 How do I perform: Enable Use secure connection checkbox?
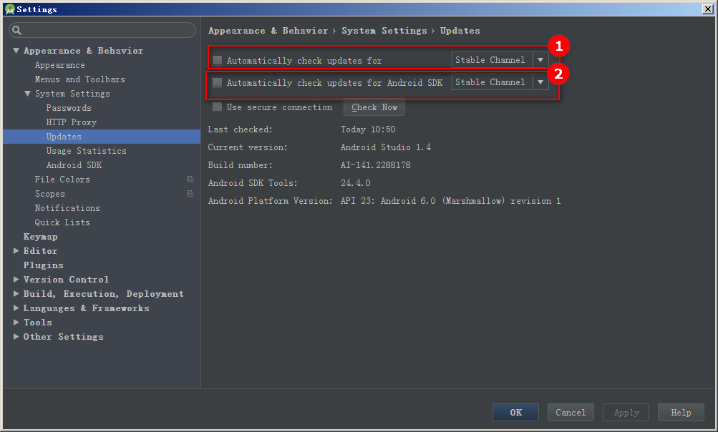218,107
